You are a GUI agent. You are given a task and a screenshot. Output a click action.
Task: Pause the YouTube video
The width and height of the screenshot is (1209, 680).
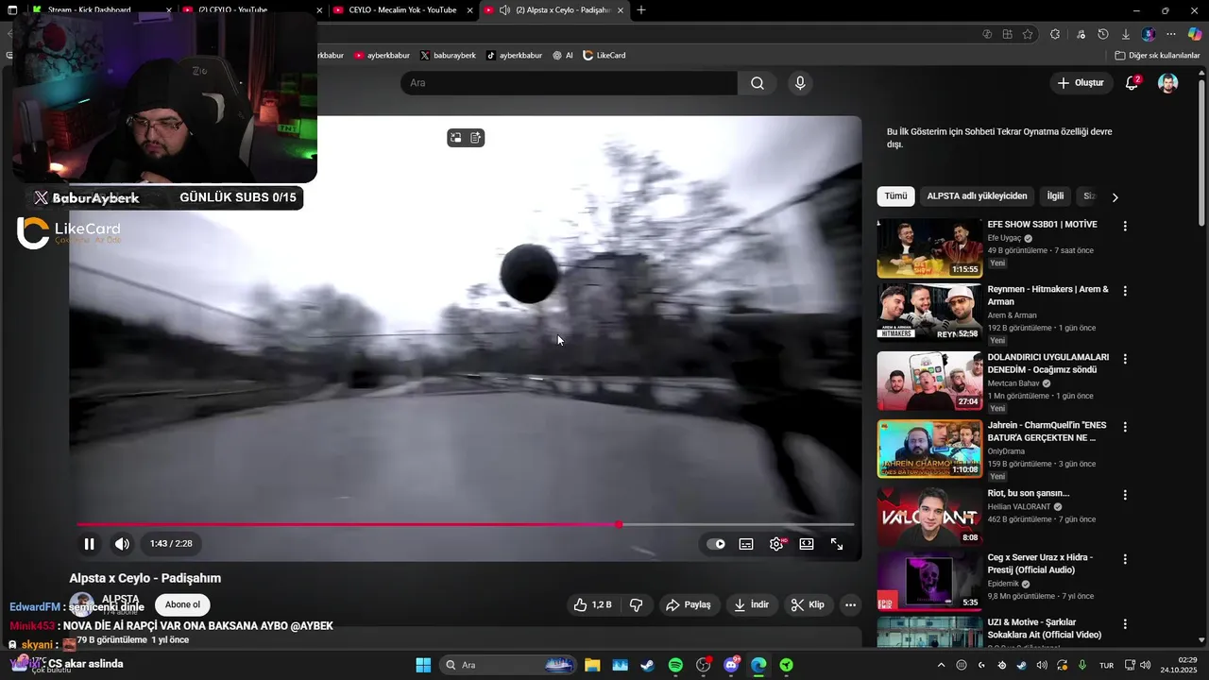coord(89,544)
